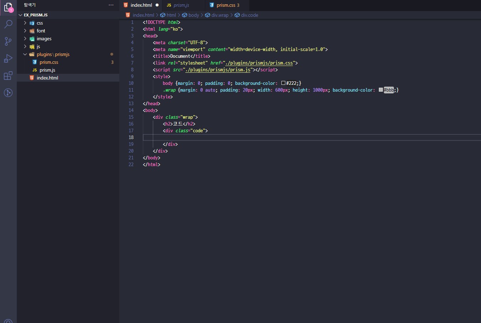The width and height of the screenshot is (481, 323).
Task: Click the font folder icon
Action: tap(32, 31)
